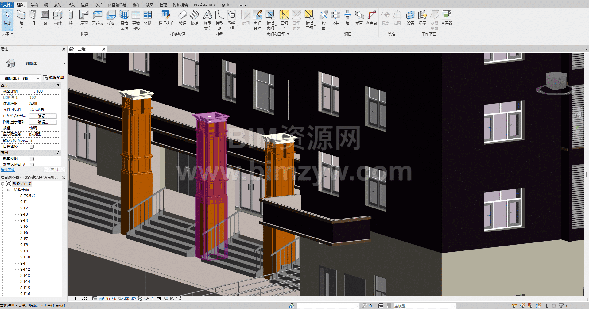
Task: Select the Stair (楼梯) tool
Action: [194, 18]
